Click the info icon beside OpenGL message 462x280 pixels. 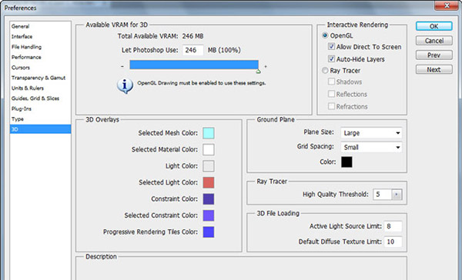(x=125, y=86)
